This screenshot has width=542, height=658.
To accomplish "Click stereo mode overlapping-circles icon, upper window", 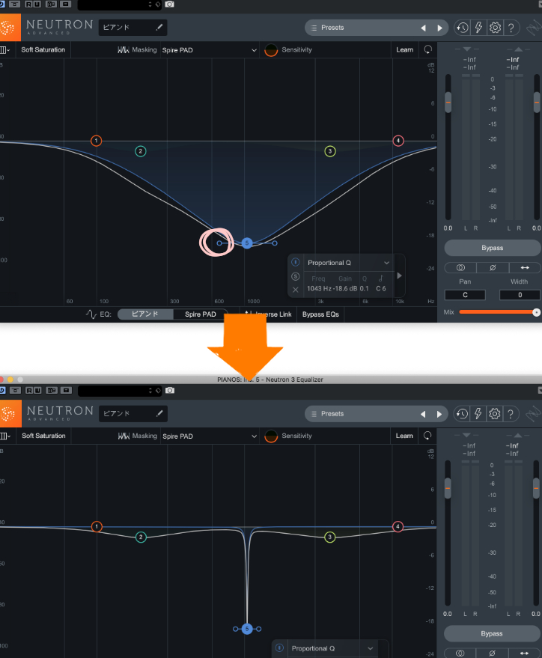I will pos(460,268).
